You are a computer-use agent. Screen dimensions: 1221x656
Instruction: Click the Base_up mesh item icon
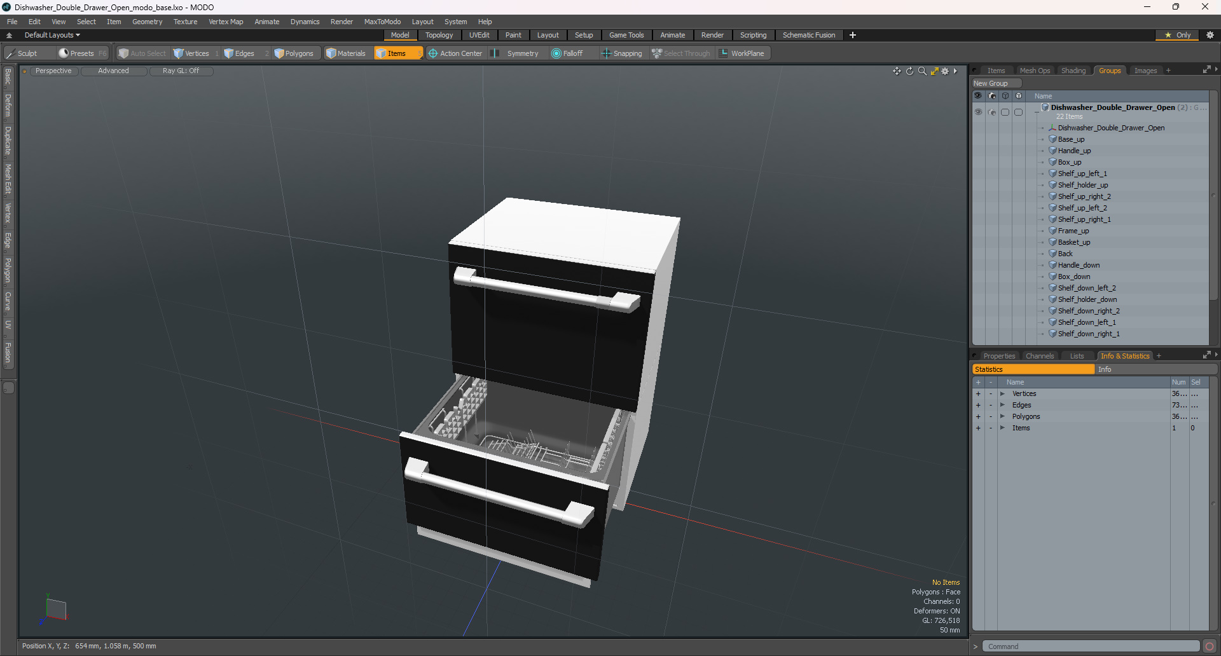(1052, 139)
